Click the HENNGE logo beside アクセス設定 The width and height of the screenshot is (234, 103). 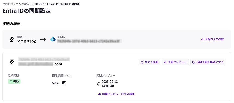(12, 39)
